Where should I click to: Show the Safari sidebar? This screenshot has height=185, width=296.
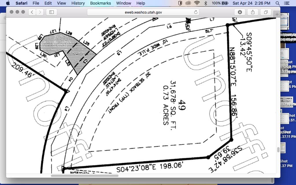[x=51, y=12]
